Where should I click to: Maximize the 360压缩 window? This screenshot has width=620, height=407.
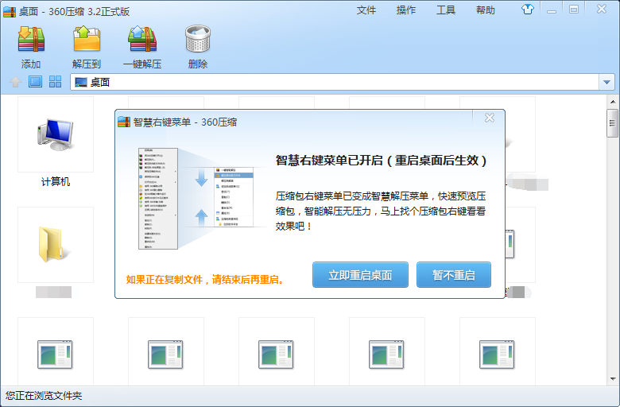[x=574, y=10]
